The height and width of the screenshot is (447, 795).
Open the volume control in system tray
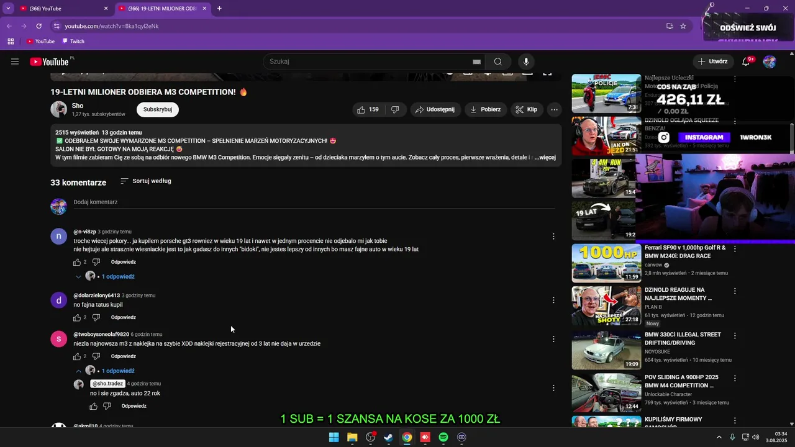(x=756, y=437)
